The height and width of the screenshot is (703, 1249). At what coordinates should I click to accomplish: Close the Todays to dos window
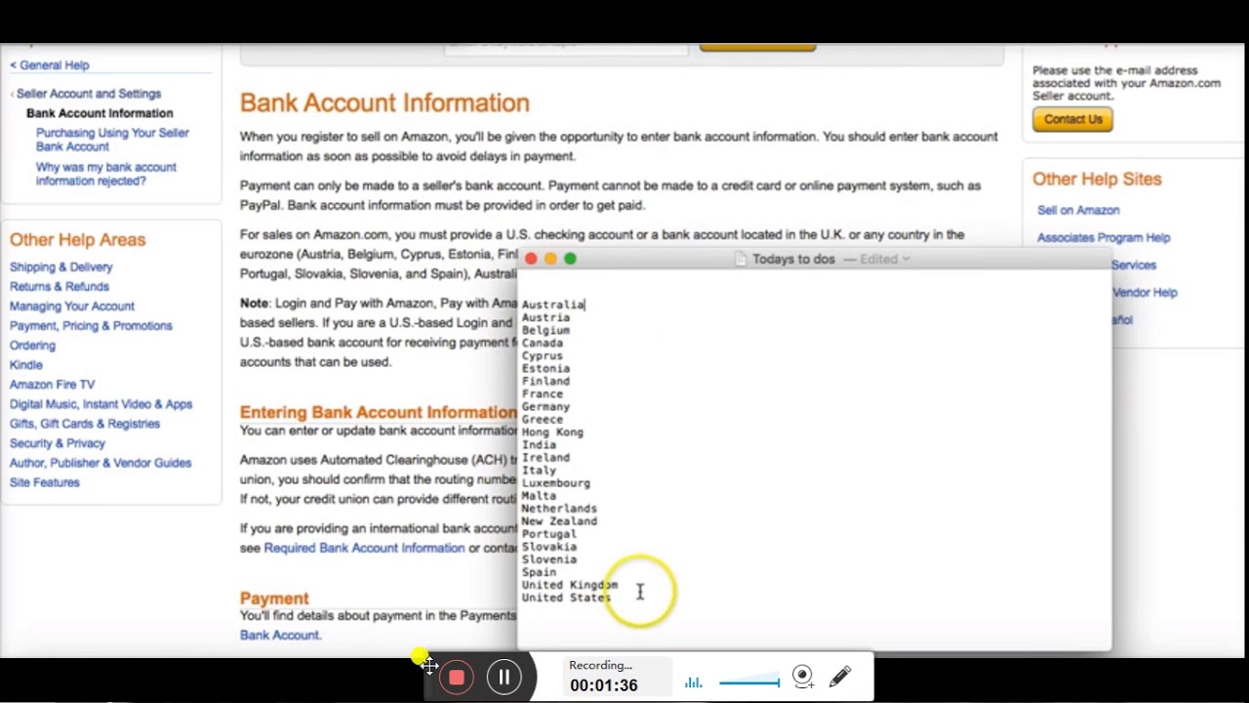(531, 259)
